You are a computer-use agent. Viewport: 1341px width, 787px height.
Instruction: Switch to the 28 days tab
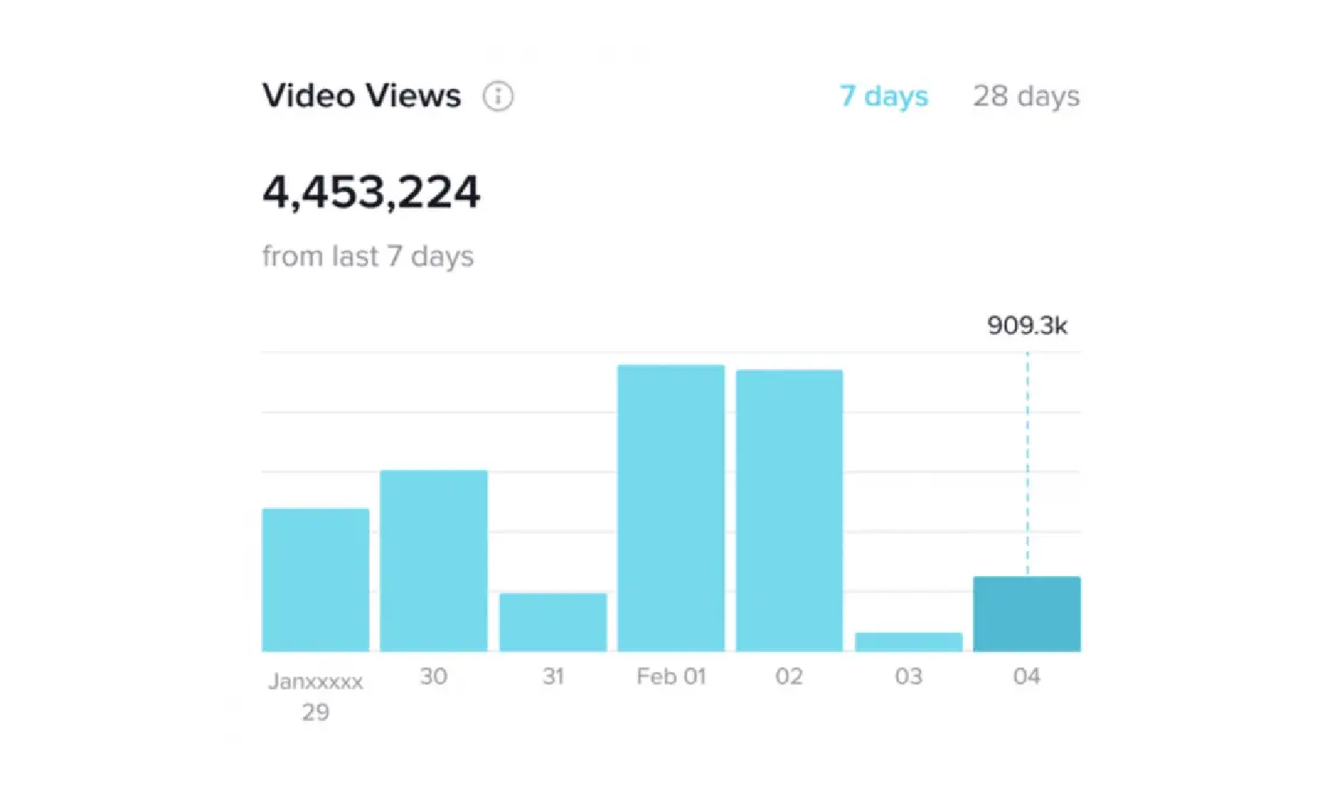1026,96
